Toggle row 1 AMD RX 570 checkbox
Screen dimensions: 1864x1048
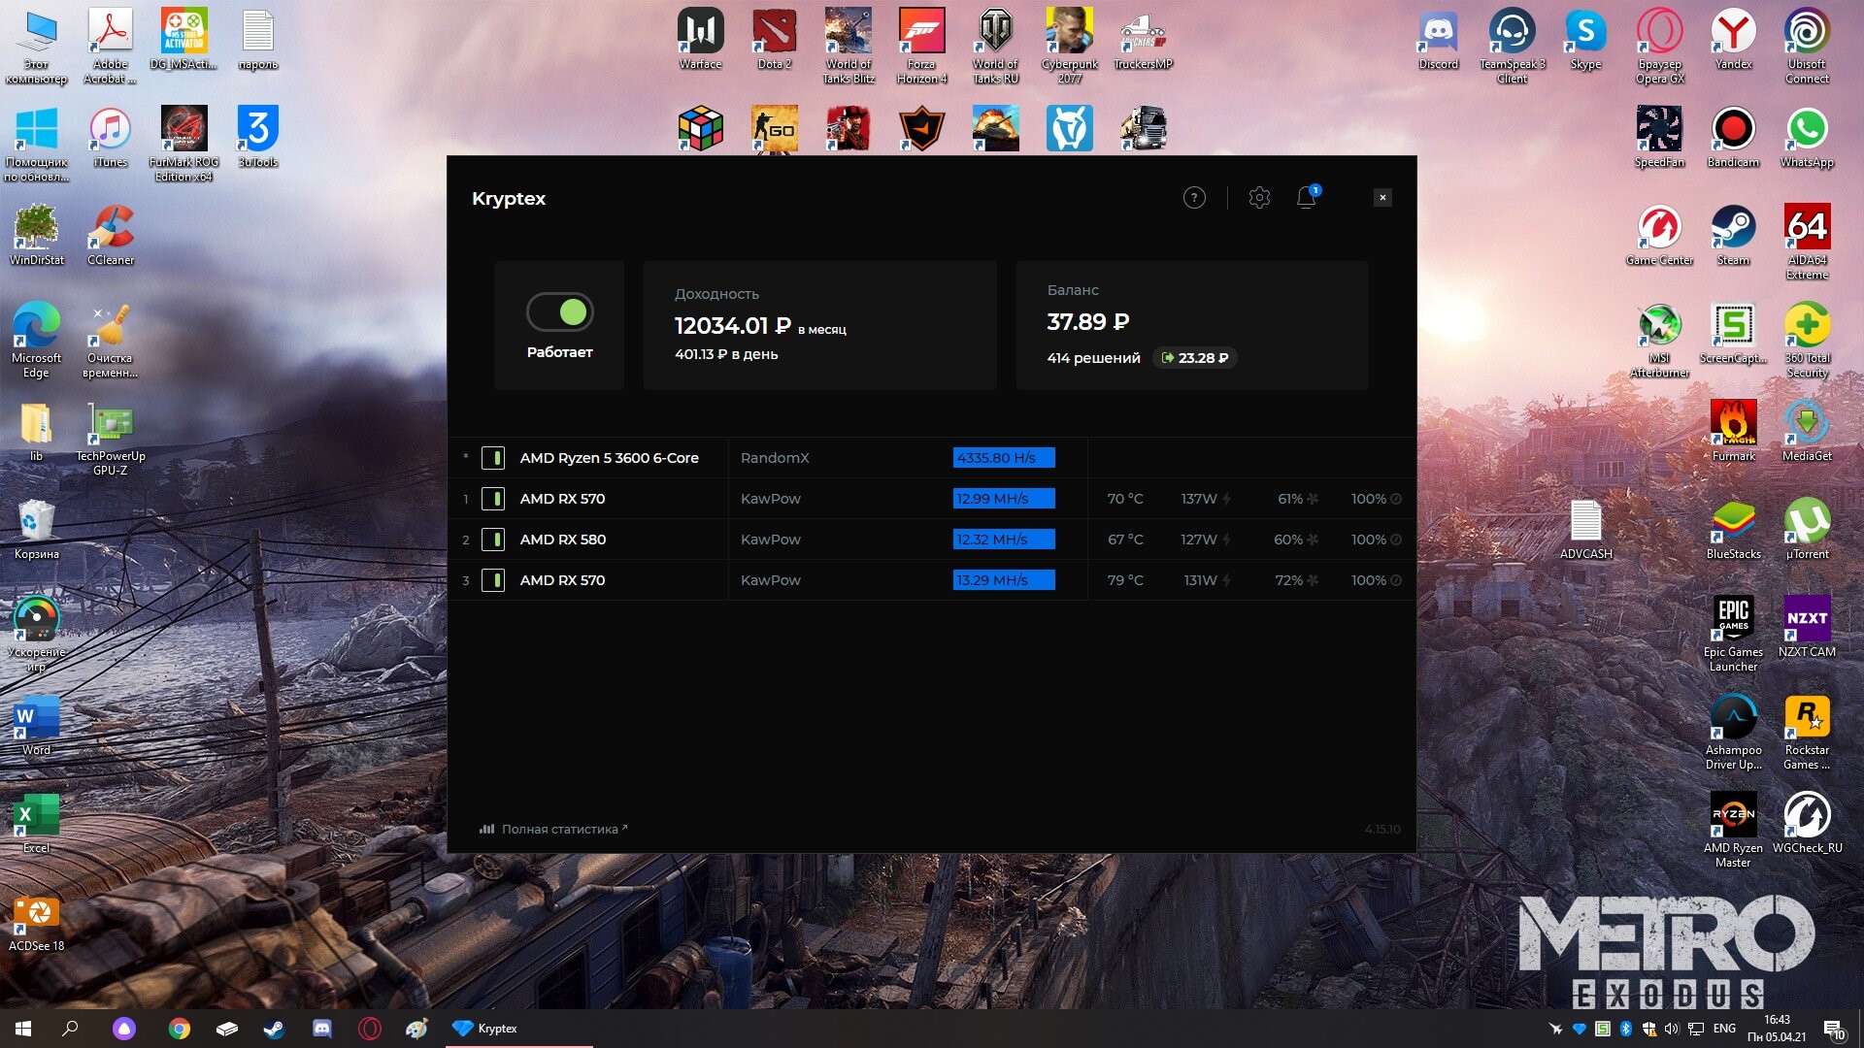tap(493, 499)
